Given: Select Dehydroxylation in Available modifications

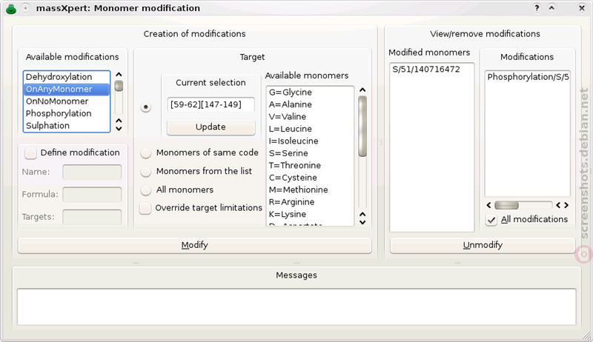Looking at the screenshot, I should pos(67,77).
